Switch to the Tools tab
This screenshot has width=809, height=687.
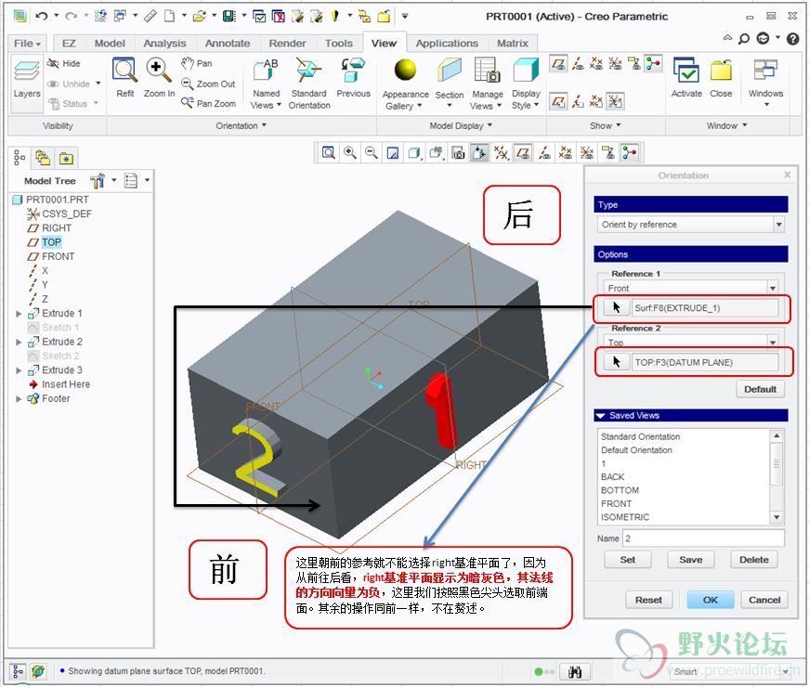coord(338,44)
